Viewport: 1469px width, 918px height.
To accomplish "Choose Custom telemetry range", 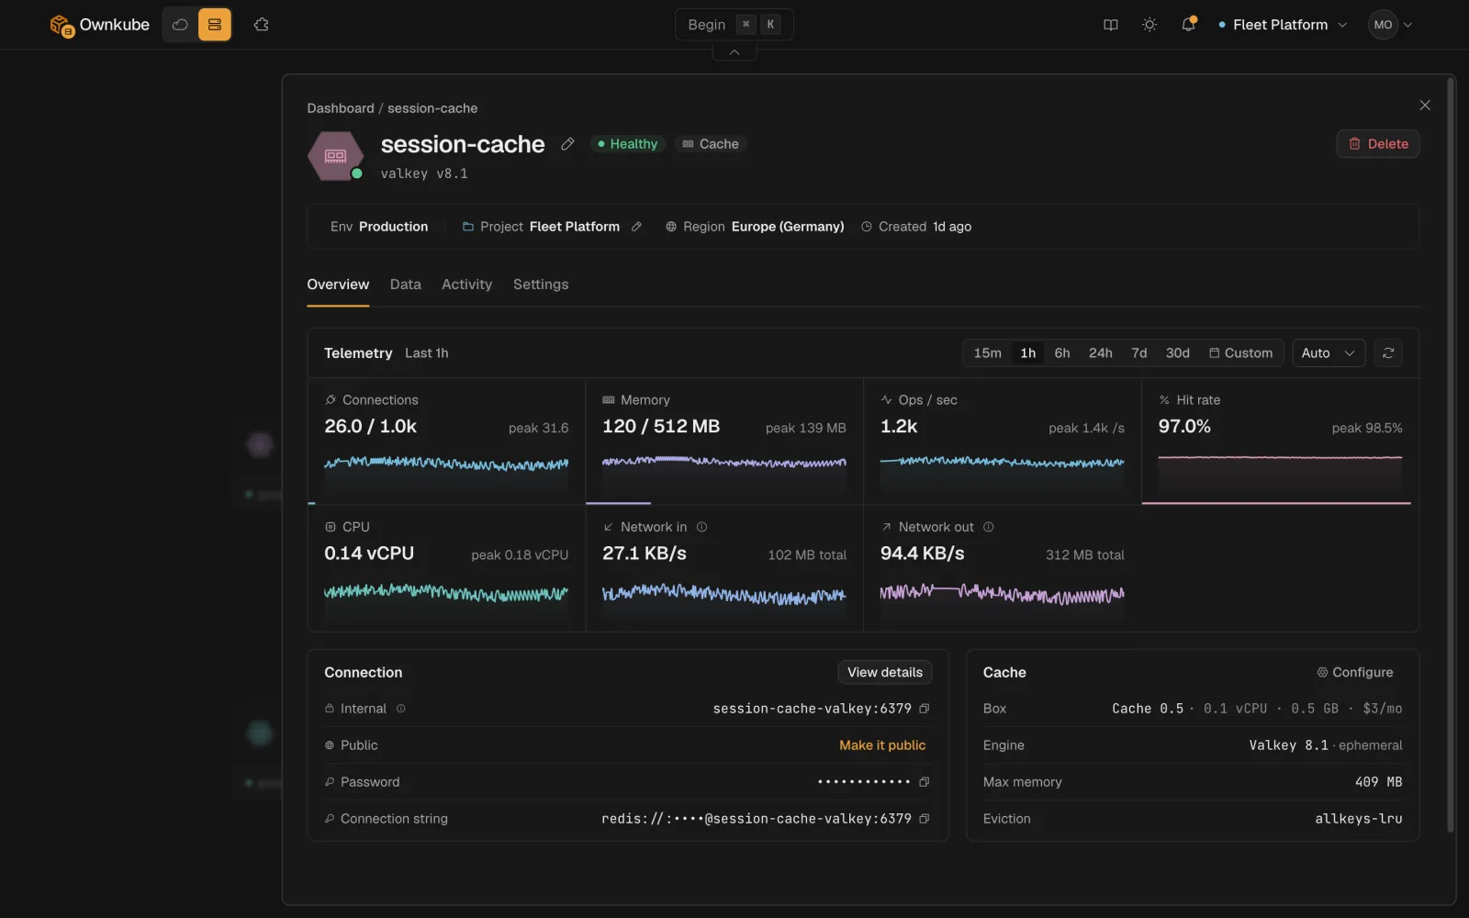I will 1241,353.
